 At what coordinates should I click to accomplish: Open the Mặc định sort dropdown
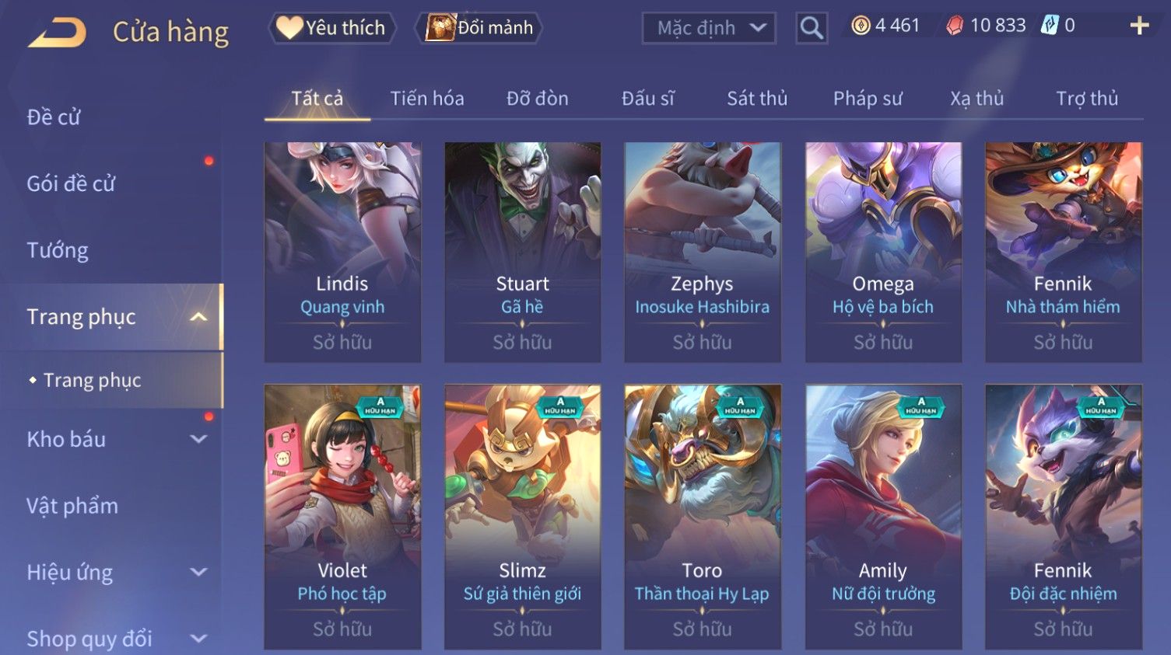coord(709,28)
